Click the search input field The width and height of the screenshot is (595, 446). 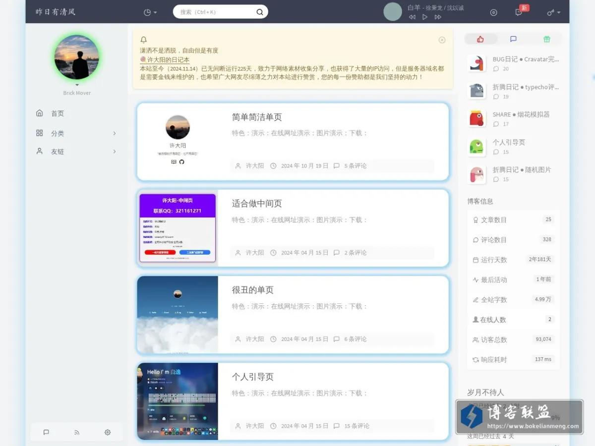(216, 12)
